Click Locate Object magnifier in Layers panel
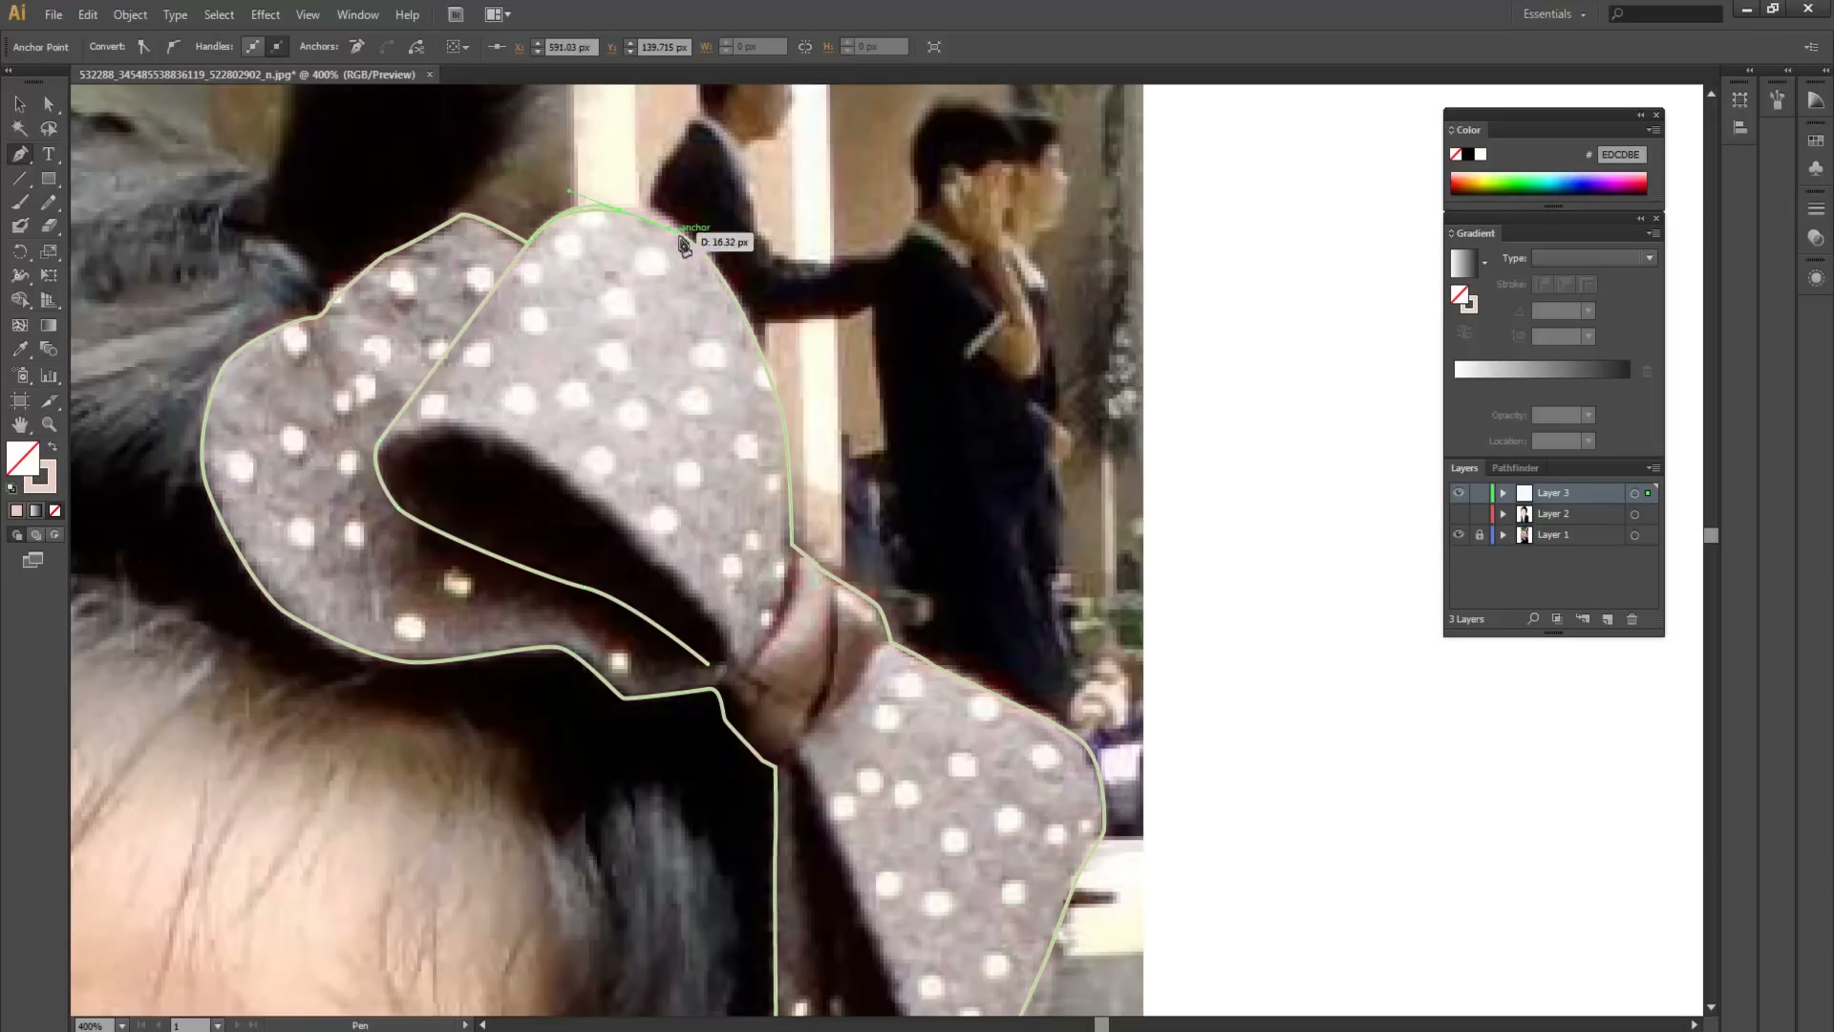This screenshot has height=1032, width=1834. pyautogui.click(x=1533, y=619)
